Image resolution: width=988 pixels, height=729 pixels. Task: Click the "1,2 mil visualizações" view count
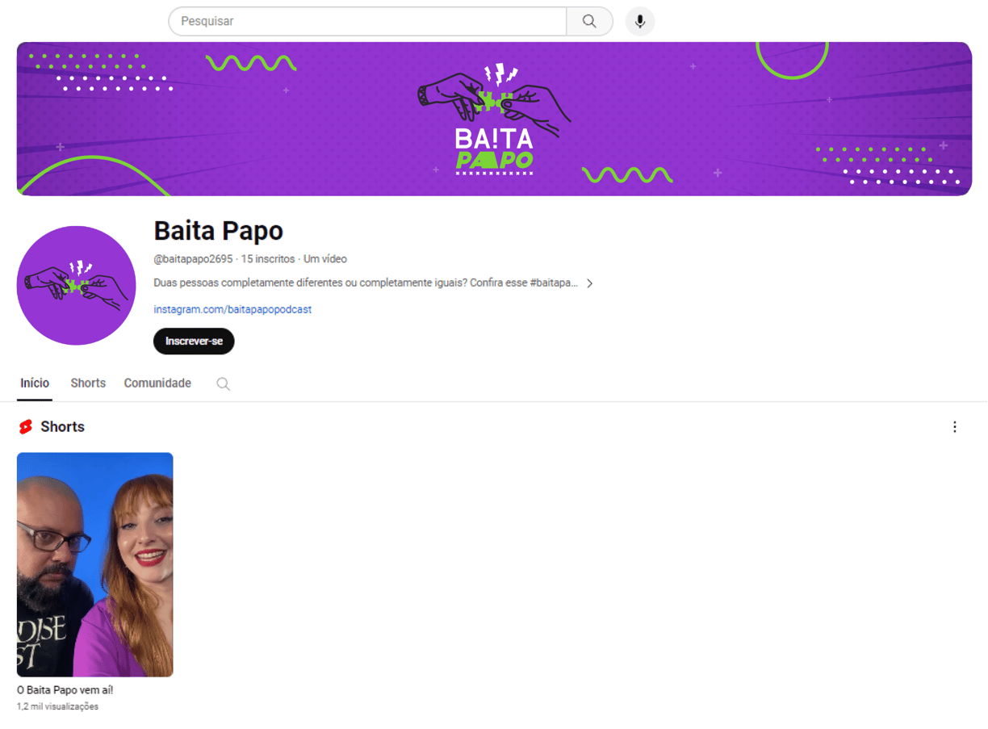[x=58, y=706]
